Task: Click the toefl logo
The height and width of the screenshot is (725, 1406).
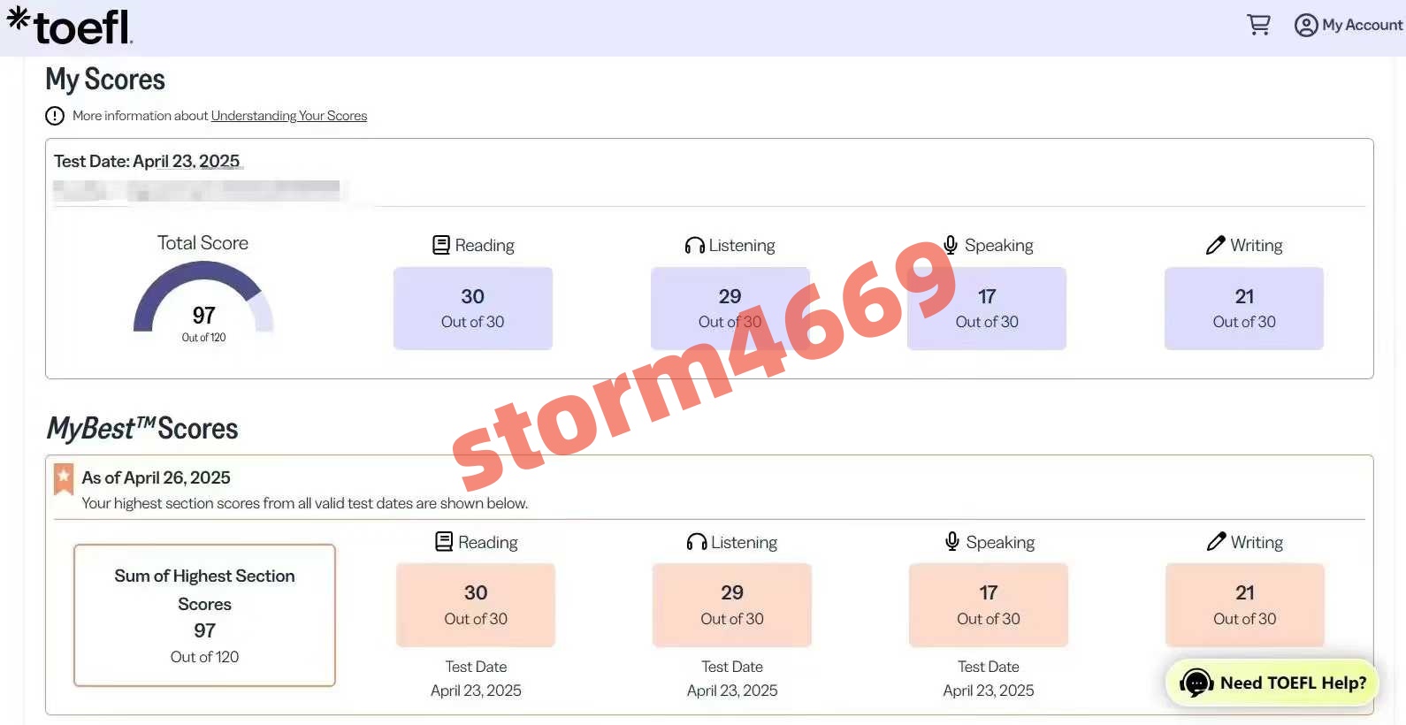Action: 70,26
